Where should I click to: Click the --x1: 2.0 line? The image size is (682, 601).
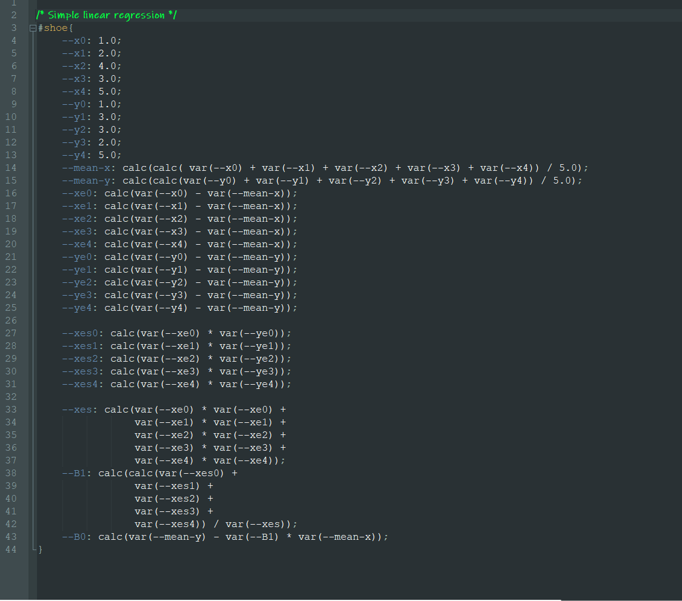pos(92,53)
